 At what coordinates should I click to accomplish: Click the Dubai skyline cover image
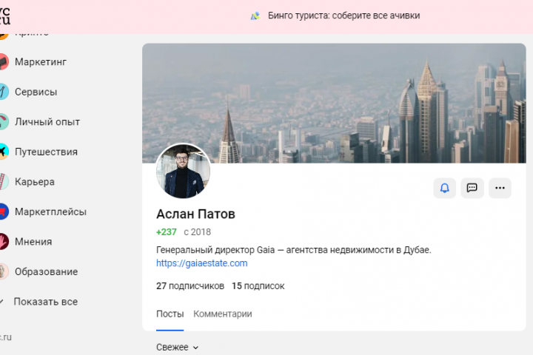point(334,103)
